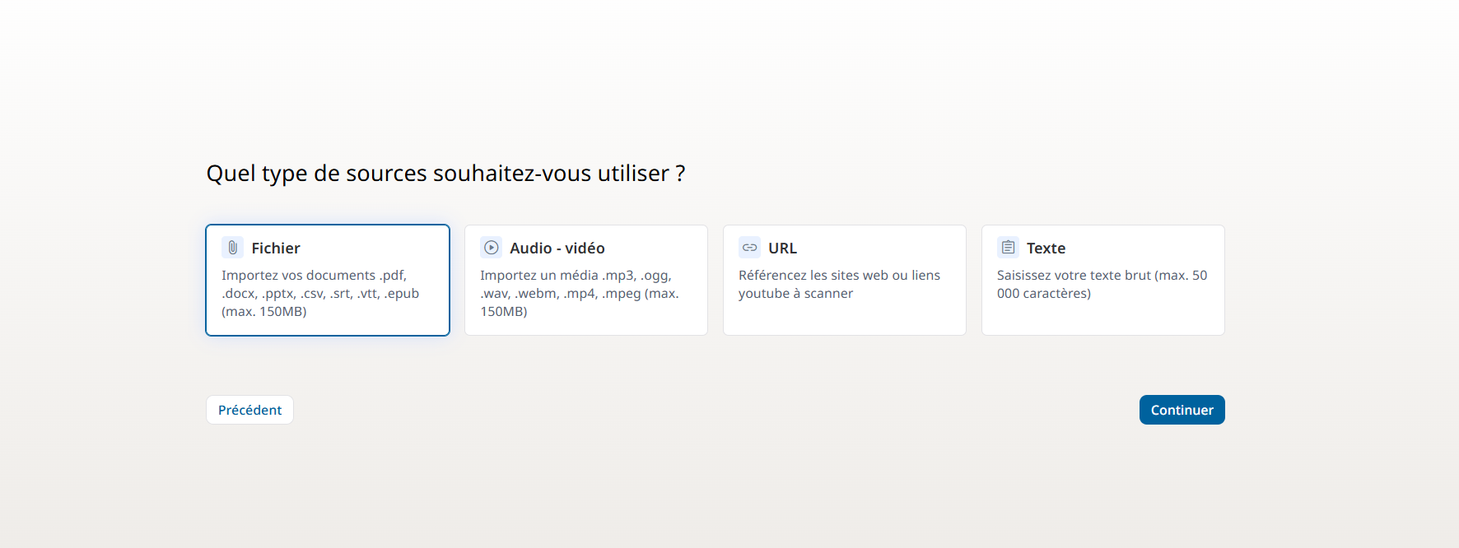1459x548 pixels.
Task: Select the Fichier source type card
Action: click(x=328, y=319)
